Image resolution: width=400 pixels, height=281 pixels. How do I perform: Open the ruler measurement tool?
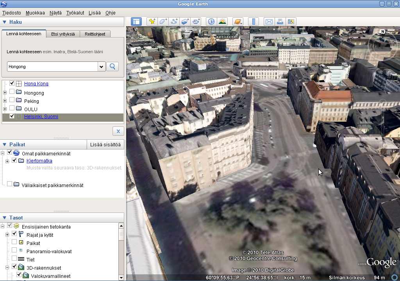253,22
